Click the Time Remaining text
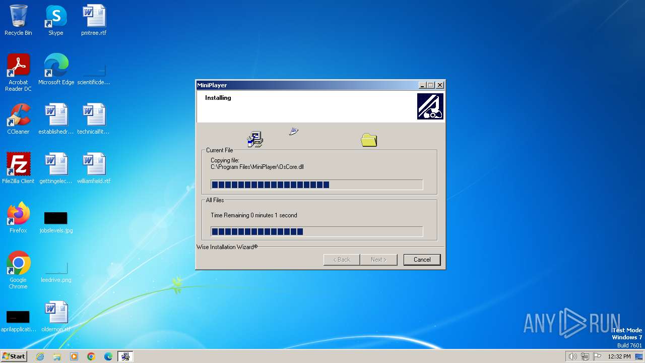 [x=254, y=215]
